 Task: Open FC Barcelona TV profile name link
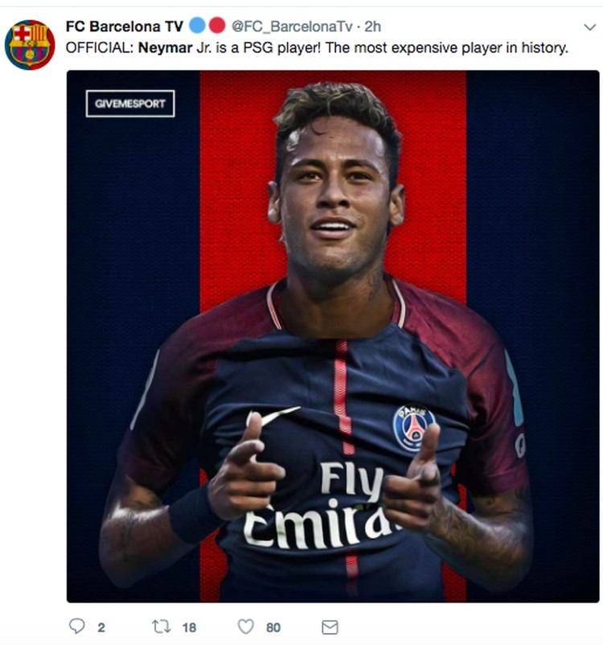pyautogui.click(x=125, y=27)
